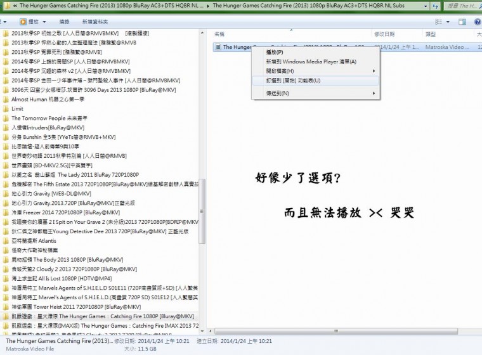Click '建立日期: 2014/1/24 上午 10:21' in details pane
The height and width of the screenshot is (355, 482).
[x=234, y=341]
